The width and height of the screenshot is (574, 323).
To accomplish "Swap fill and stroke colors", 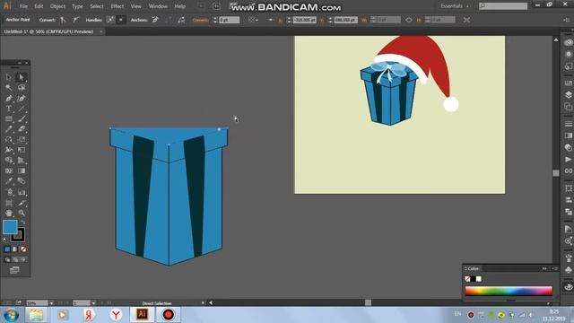I will (x=23, y=223).
